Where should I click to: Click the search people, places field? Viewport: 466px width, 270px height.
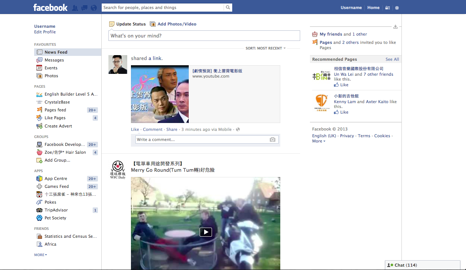(x=163, y=7)
